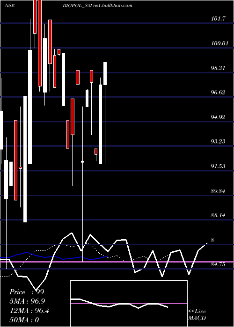Click the axis label 8 near the indicator line

pyautogui.click(x=212, y=240)
